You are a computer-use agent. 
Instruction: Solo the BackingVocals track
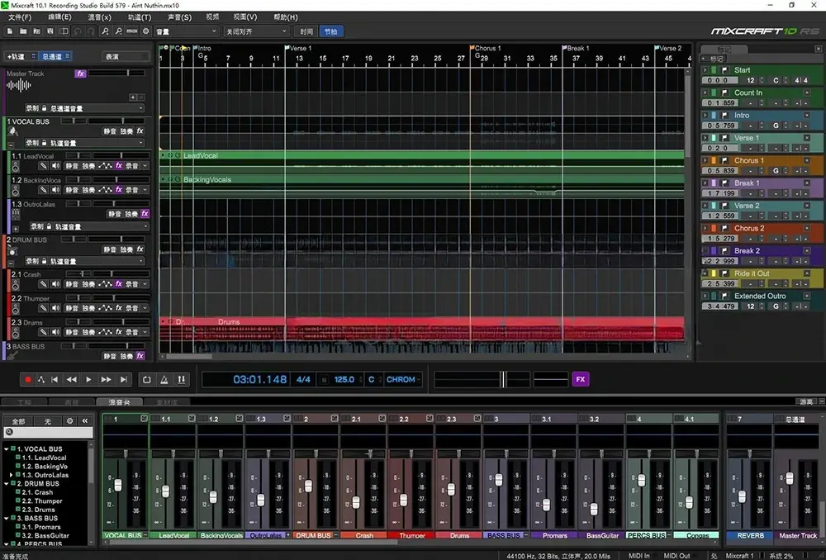click(x=87, y=189)
